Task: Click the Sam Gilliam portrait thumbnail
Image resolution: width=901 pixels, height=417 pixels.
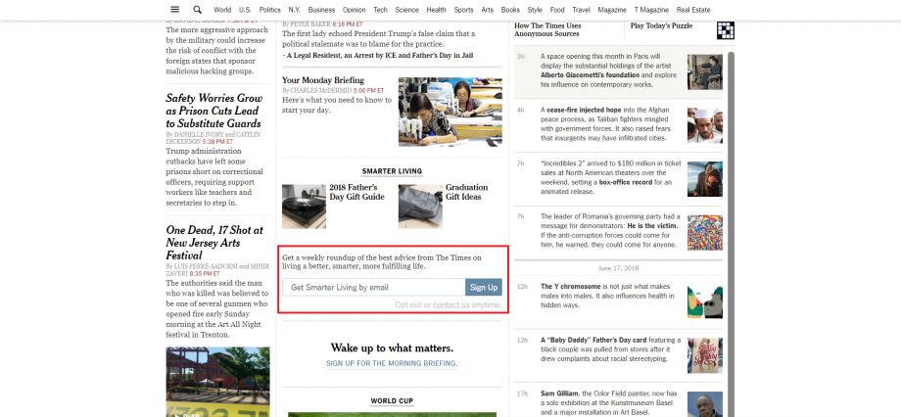Action: click(x=705, y=404)
